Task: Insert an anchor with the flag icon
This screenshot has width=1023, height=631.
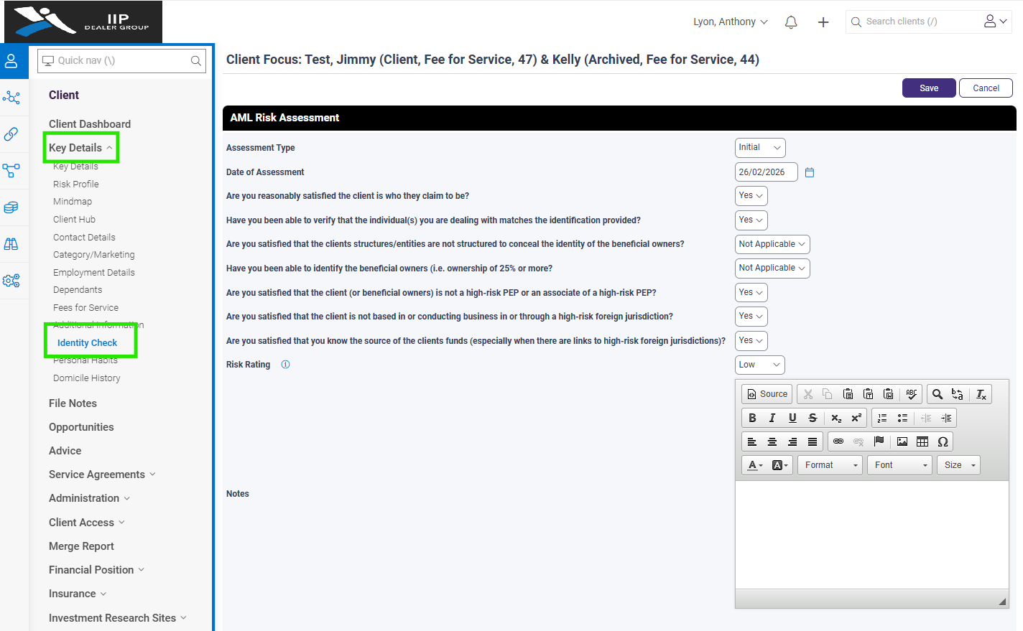Action: pos(879,441)
